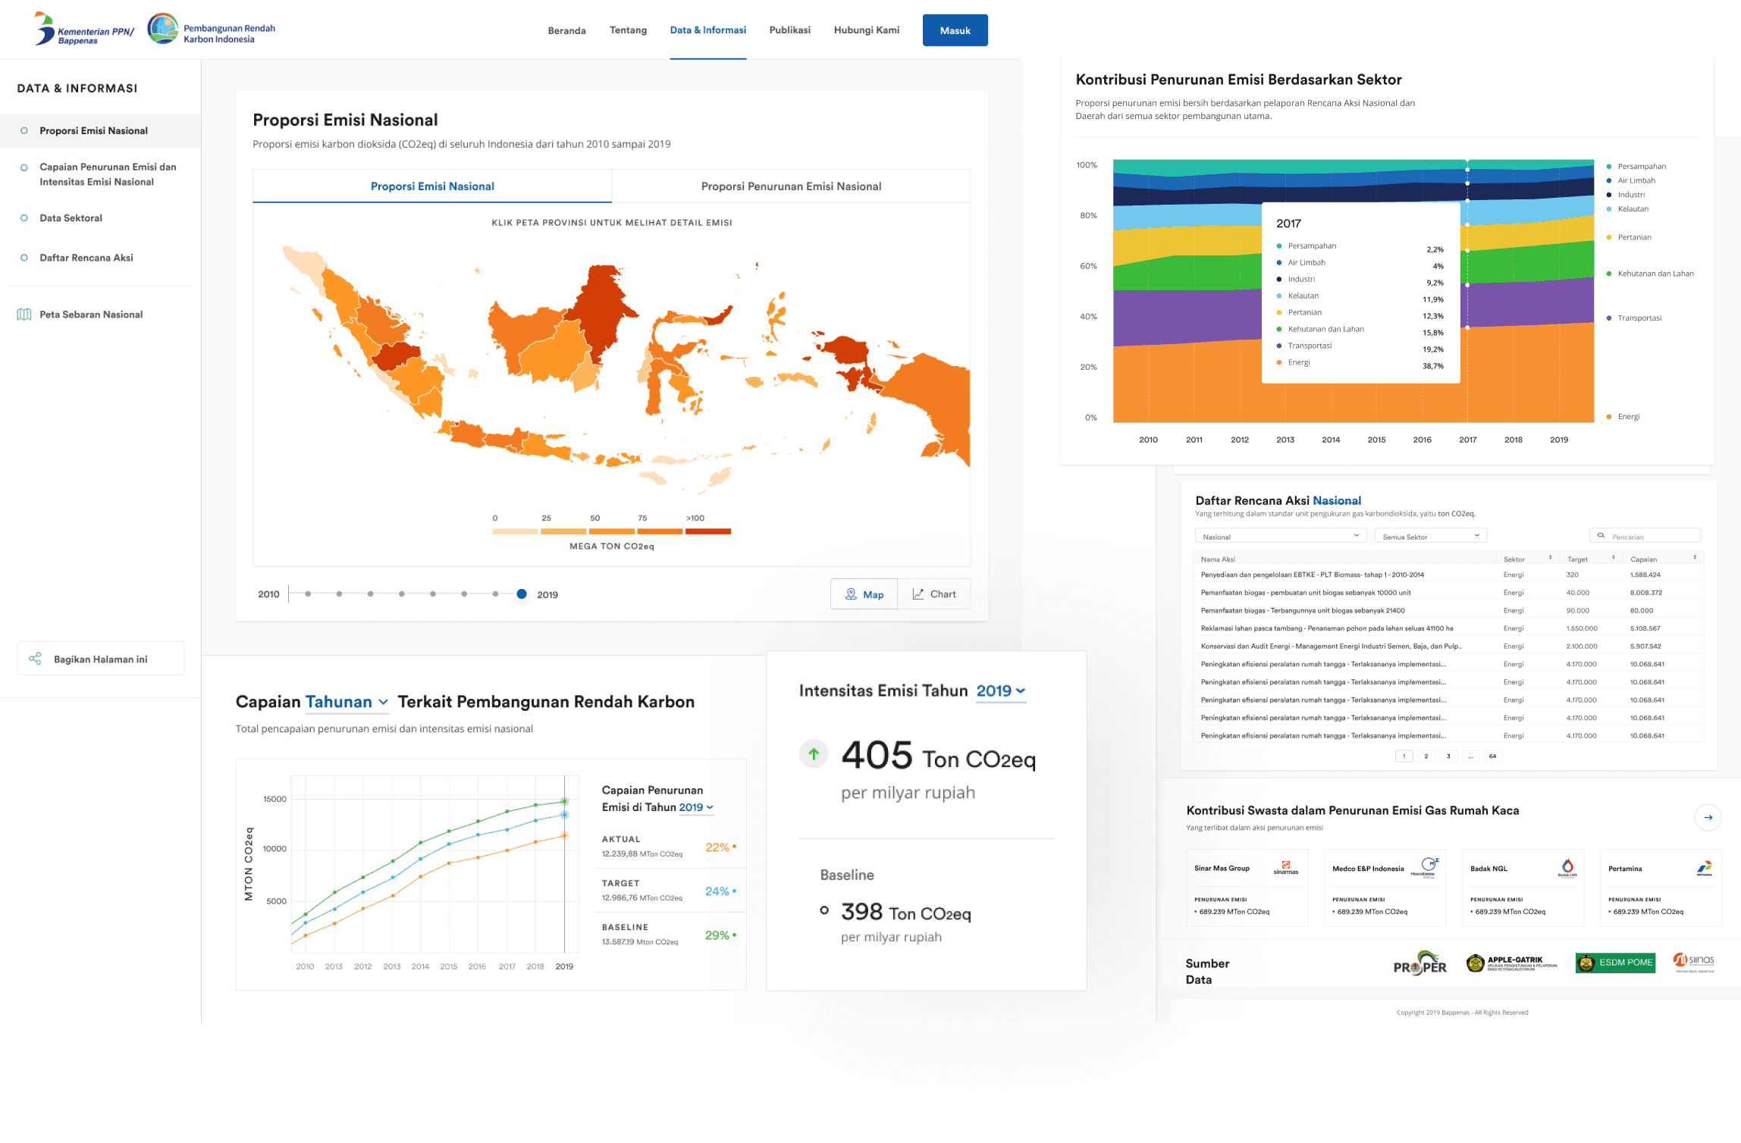Click the arrow icon on Kontribusi Swasta panel
Screen dimensions: 1741x1143
point(1708,817)
